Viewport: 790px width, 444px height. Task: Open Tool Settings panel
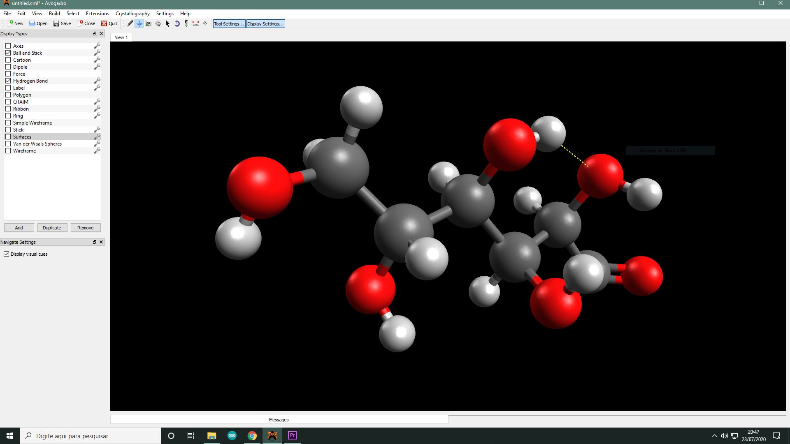pyautogui.click(x=228, y=23)
